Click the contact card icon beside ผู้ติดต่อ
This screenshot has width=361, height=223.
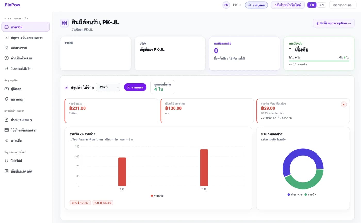pos(7,89)
